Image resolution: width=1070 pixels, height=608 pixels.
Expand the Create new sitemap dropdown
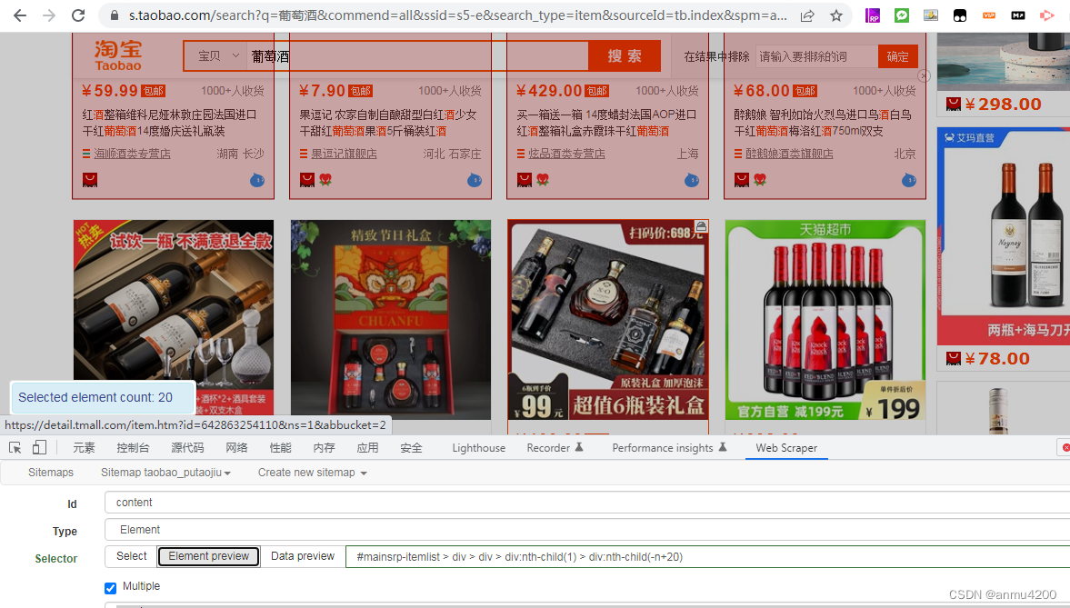point(313,473)
